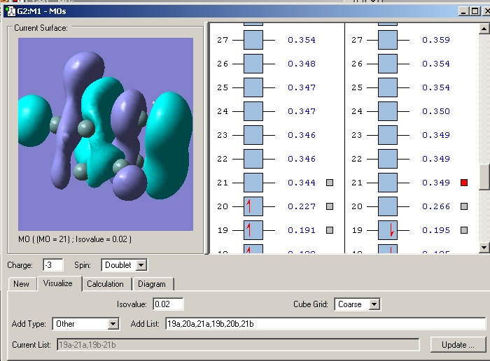Minimize the G2:M1 MOs window

click(x=463, y=12)
